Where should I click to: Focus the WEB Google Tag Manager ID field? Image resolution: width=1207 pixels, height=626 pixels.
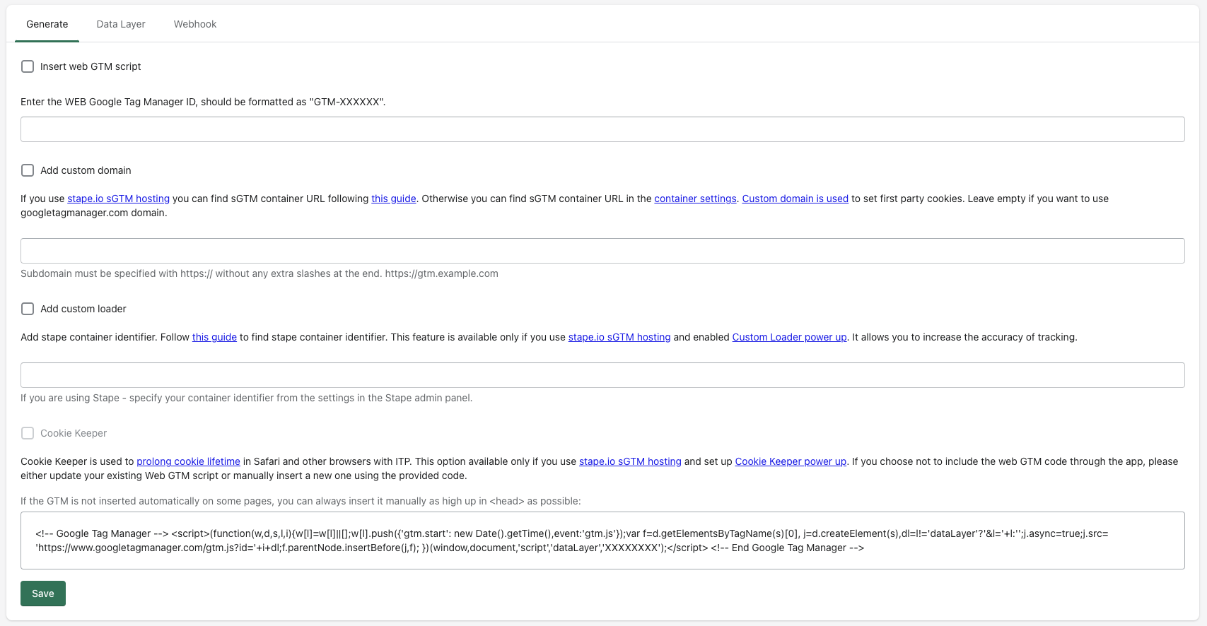coord(602,129)
